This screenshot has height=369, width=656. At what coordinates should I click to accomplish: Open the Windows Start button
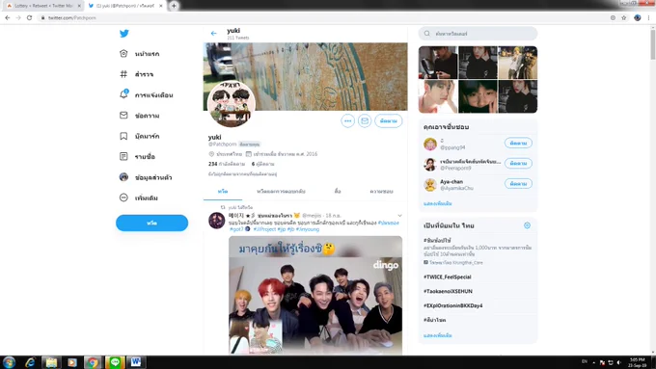coord(9,362)
